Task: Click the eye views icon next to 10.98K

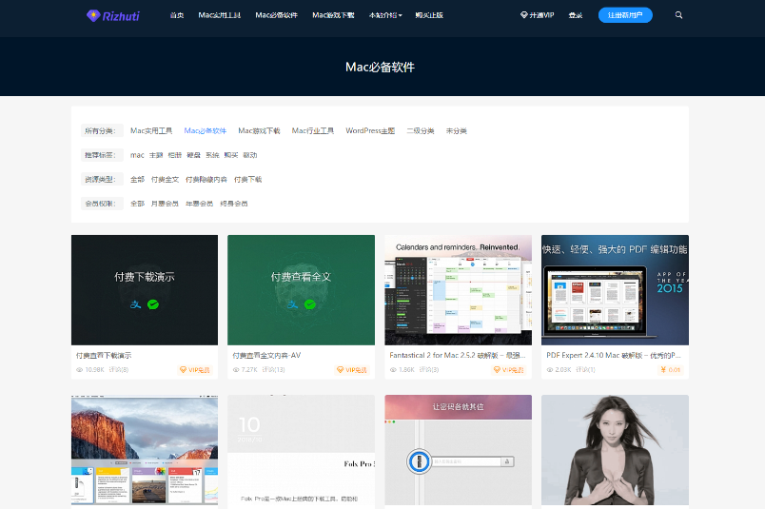Action: (x=80, y=370)
